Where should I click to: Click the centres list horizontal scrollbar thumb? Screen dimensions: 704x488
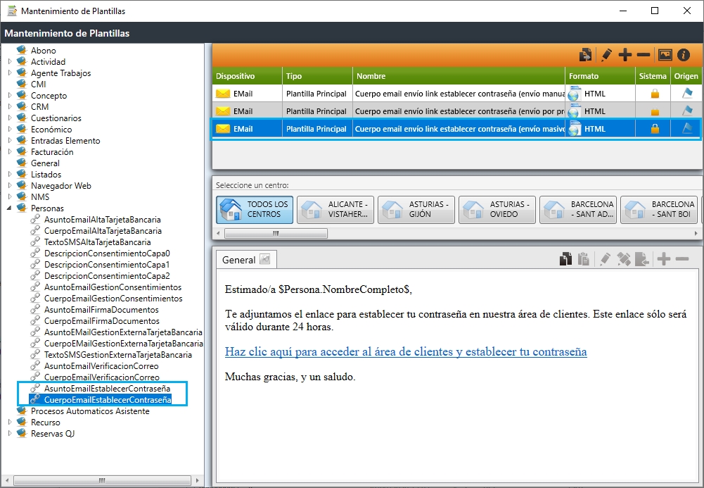(276, 233)
